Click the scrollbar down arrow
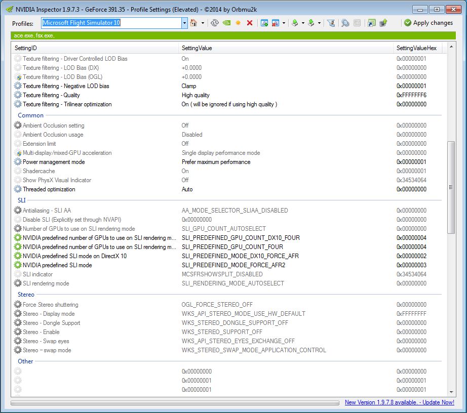Screen dimensions: 467x413 tap(451, 392)
